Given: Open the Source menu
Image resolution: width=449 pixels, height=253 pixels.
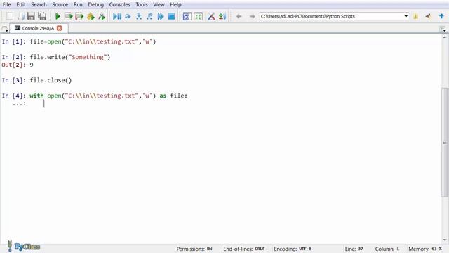Looking at the screenshot, I should pyautogui.click(x=60, y=5).
